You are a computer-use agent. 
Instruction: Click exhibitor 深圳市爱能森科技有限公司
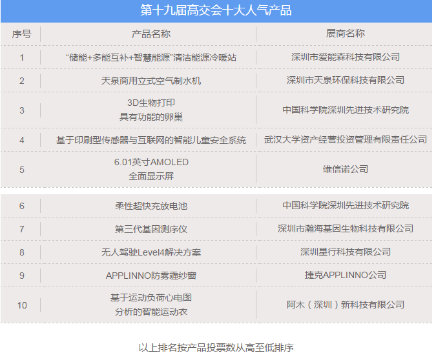[x=346, y=57]
